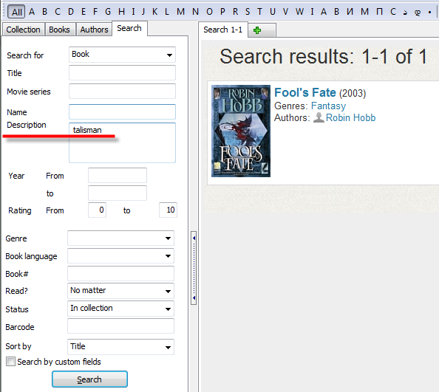
Task: Click into the Movie series input field
Action: coord(122,91)
